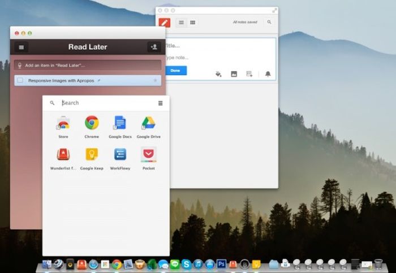Open Safari from the Dock
The image size is (396, 273).
93,265
